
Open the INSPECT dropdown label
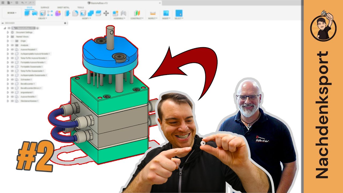tap(153, 18)
